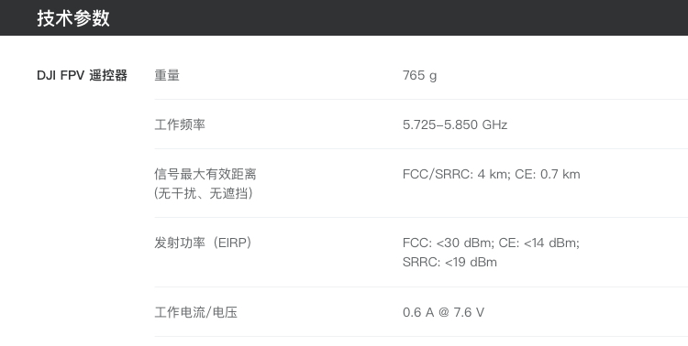
Task: Click the dark 技术参数 header bar
Action: 344,17
